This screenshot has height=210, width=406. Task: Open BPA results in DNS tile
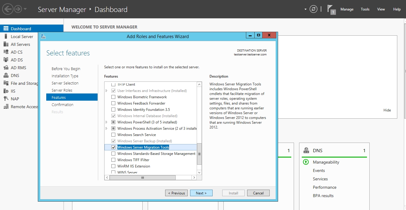[x=323, y=196]
